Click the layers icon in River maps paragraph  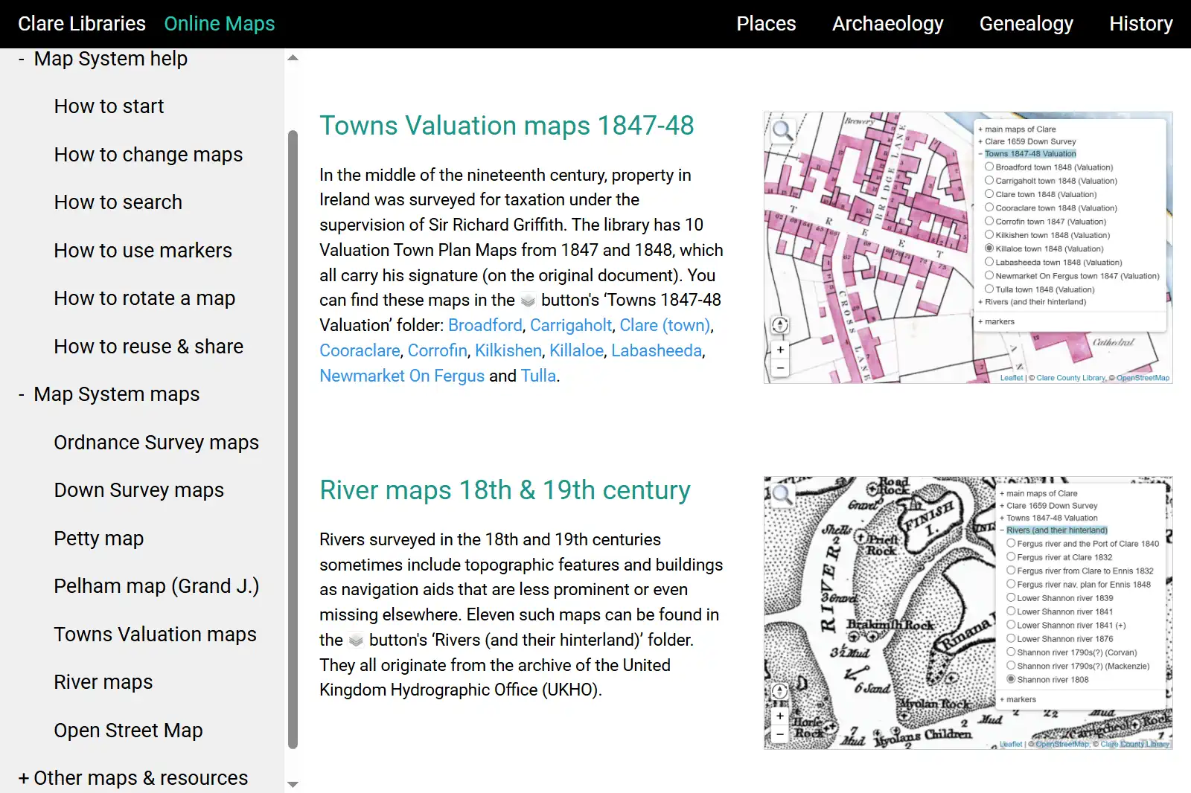[356, 640]
